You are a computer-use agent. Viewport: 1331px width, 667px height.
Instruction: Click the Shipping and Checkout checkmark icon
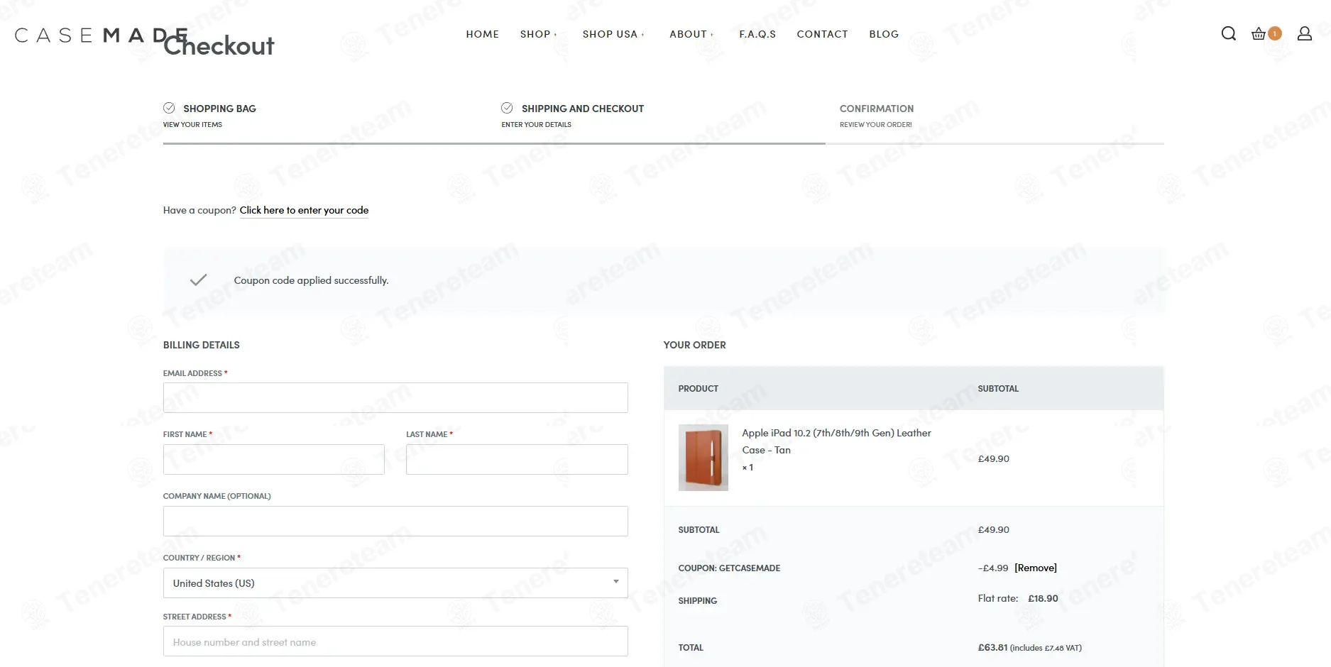[x=507, y=108]
